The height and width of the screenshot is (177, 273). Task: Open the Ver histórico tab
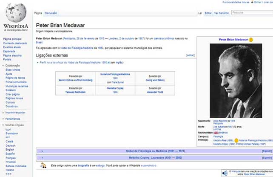(x=222, y=13)
